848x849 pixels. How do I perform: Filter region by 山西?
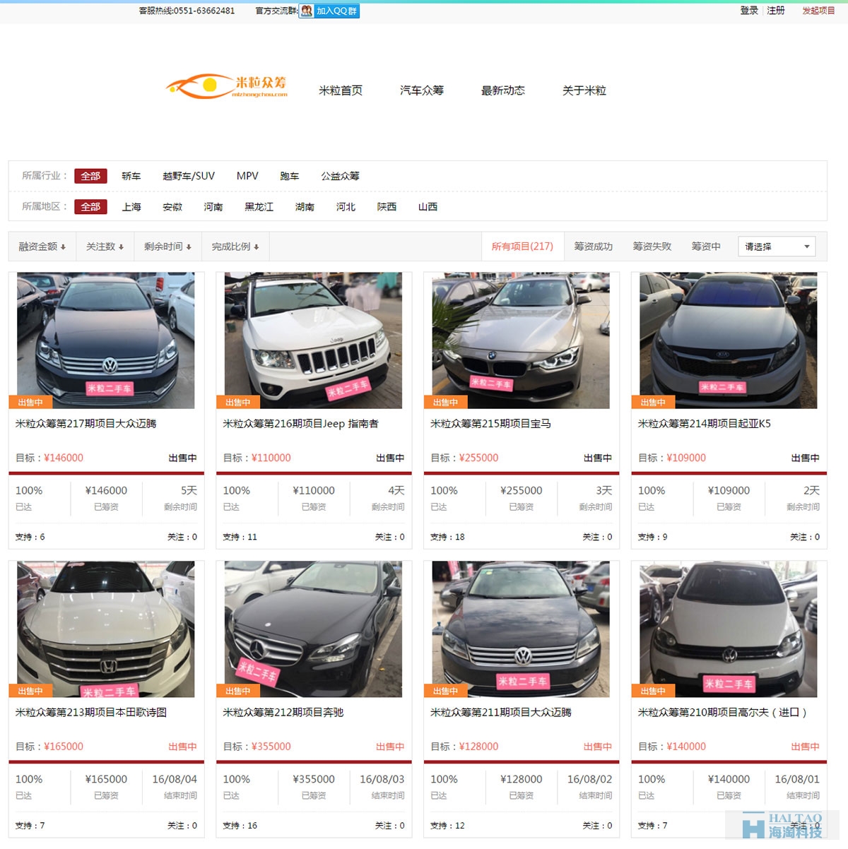pos(428,207)
